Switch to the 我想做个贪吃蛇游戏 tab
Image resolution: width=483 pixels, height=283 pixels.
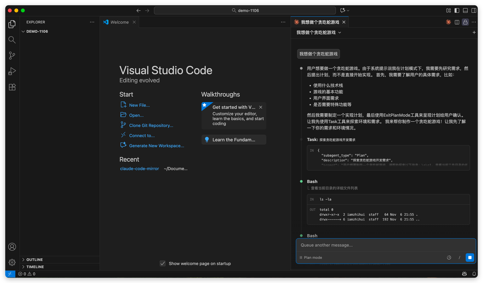point(320,22)
